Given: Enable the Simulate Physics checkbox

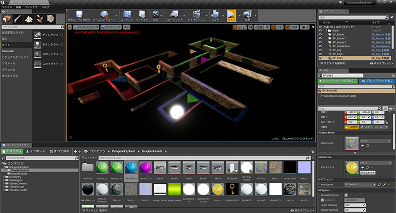Looking at the screenshot, I should (x=346, y=195).
